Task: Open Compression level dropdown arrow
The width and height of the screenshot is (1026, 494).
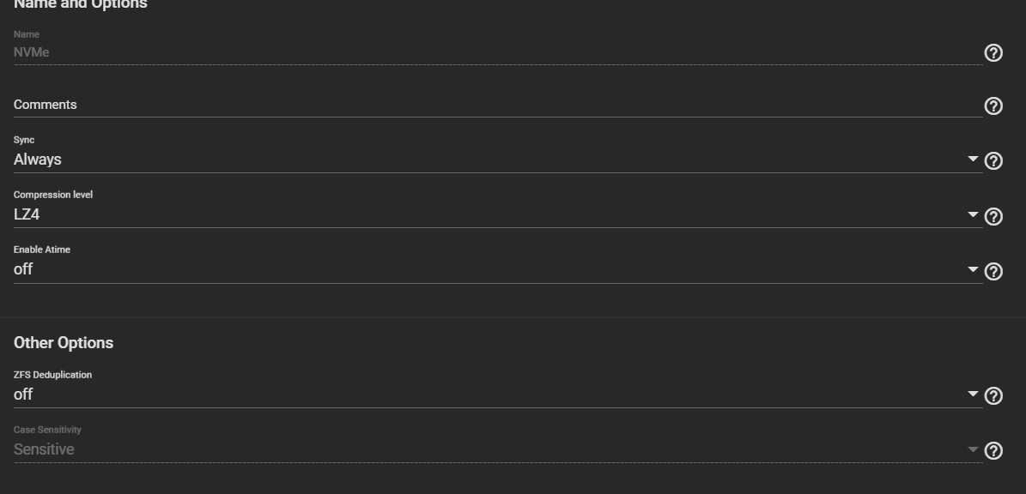Action: (973, 214)
